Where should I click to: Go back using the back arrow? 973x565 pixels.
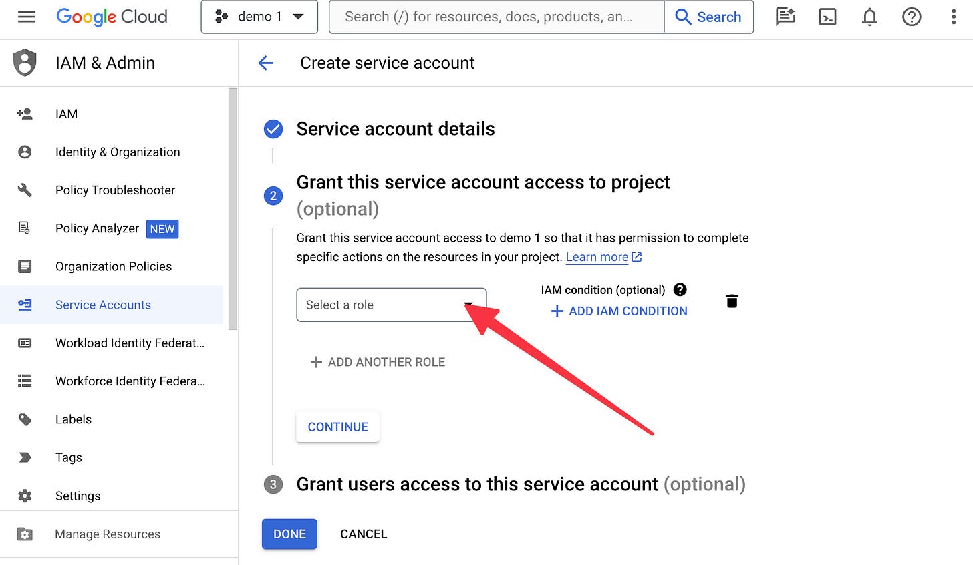tap(266, 63)
